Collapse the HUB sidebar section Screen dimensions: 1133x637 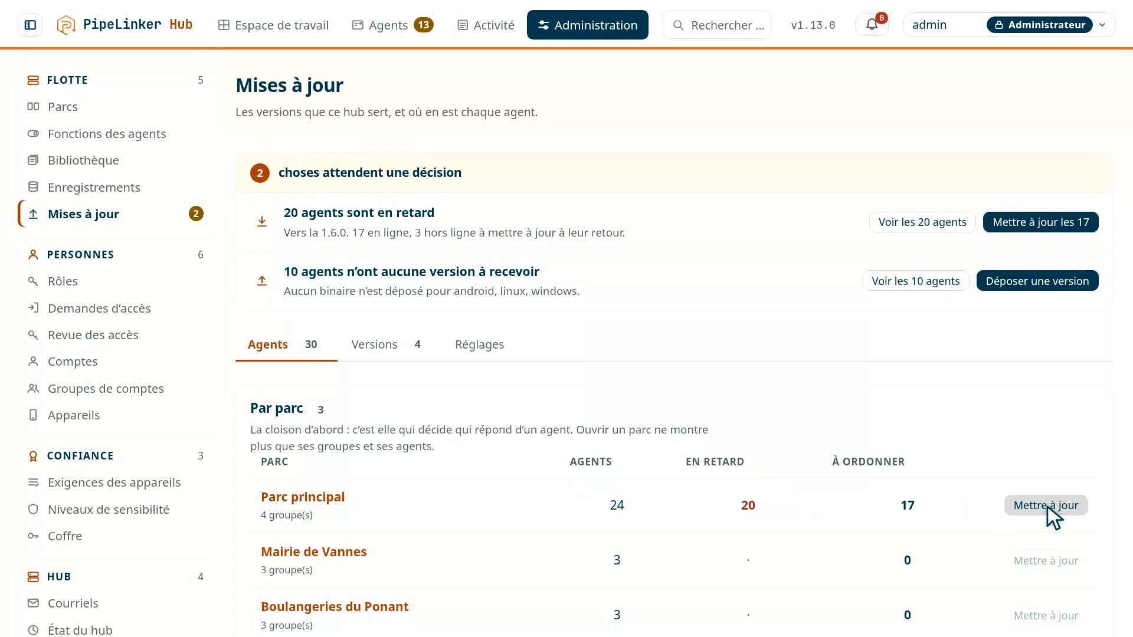pos(116,577)
